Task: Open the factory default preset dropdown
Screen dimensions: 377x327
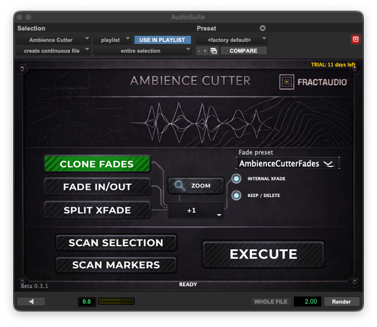Action: tap(232, 40)
